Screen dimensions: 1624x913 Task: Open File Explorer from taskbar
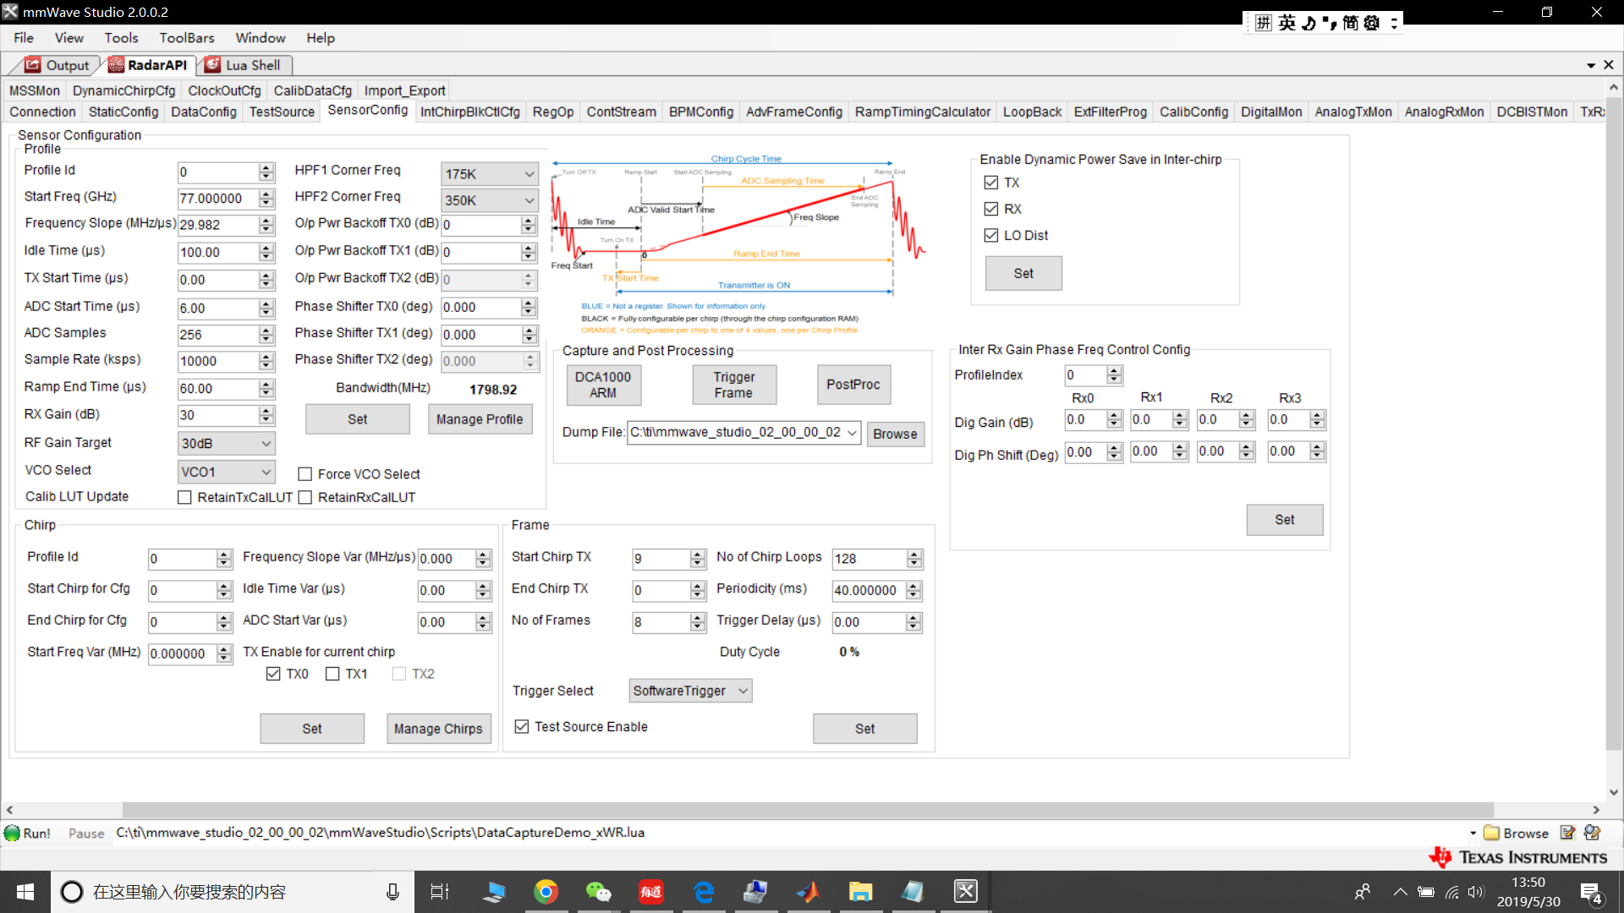point(861,892)
